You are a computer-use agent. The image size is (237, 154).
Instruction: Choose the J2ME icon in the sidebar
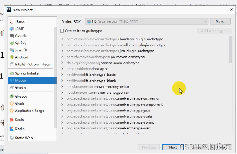(x=12, y=29)
